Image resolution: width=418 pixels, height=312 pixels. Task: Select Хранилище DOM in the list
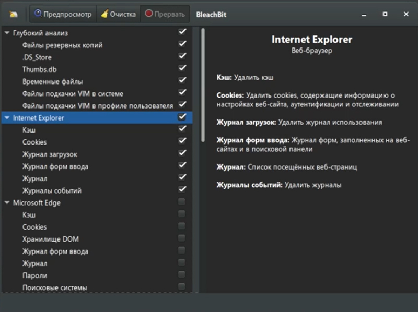(x=51, y=239)
